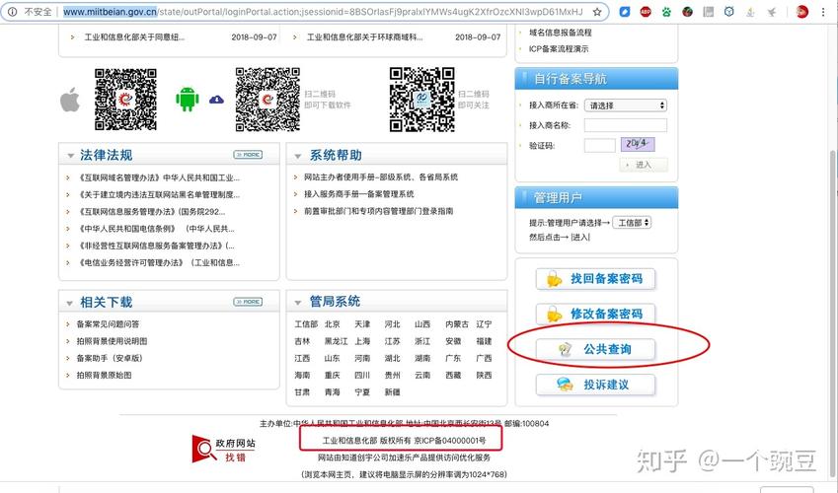This screenshot has width=838, height=493.
Task: Collapse the 相关下载 section triangle
Action: tap(69, 304)
